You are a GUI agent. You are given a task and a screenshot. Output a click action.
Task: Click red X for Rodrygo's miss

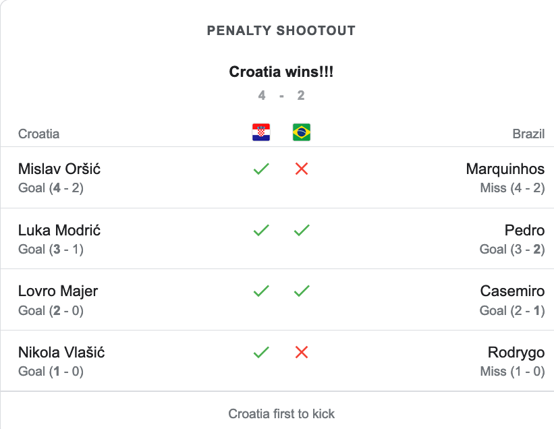[302, 352]
